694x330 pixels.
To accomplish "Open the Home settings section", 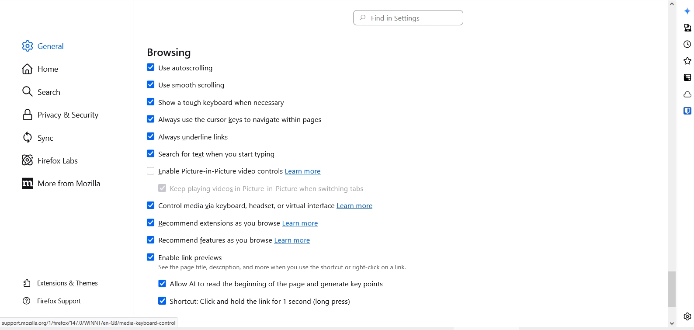I will [x=48, y=69].
